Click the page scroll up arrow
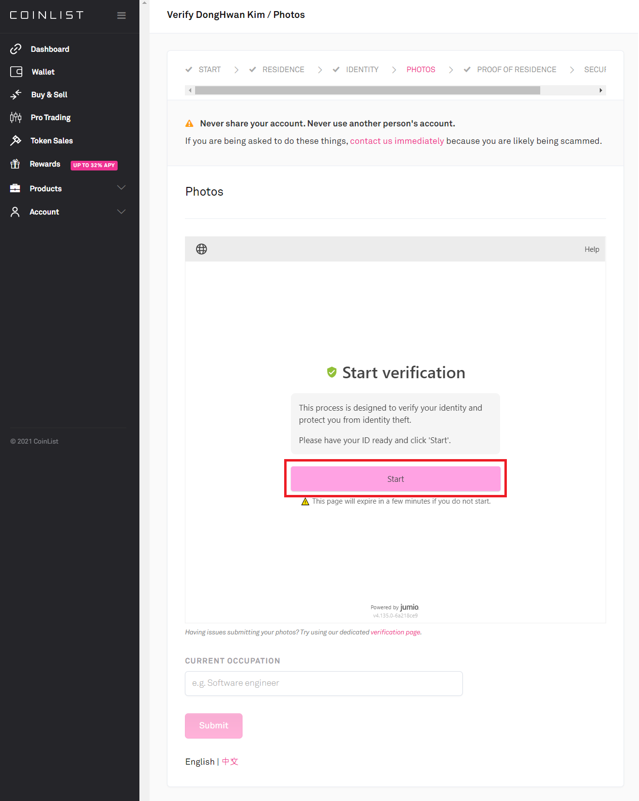Image resolution: width=639 pixels, height=801 pixels. tap(144, 3)
